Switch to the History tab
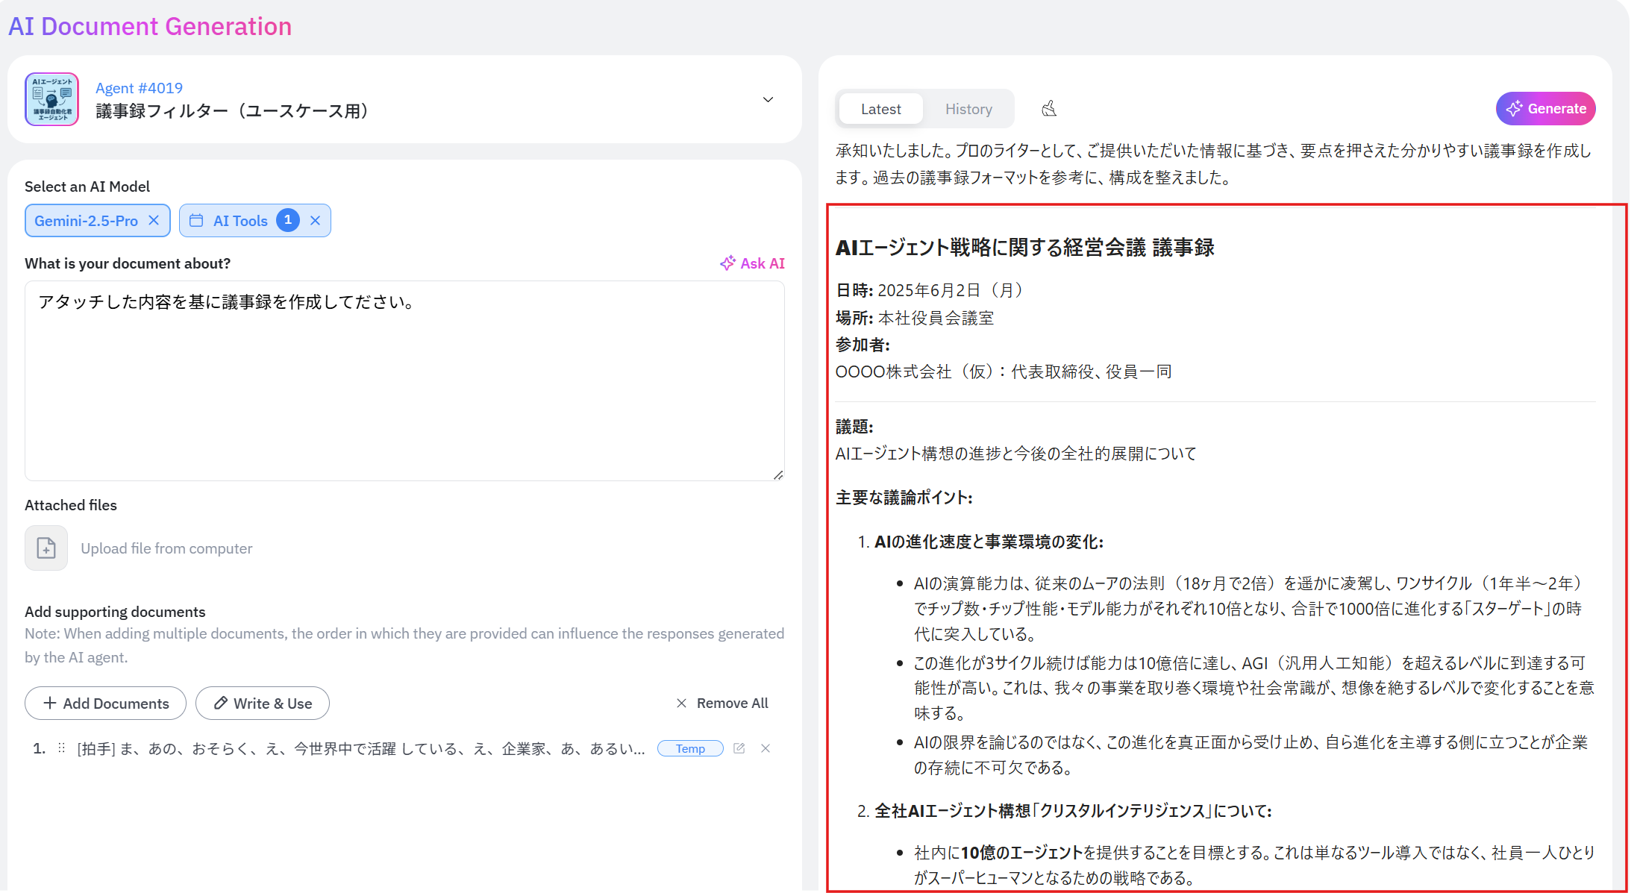The width and height of the screenshot is (1637, 893). [x=968, y=109]
